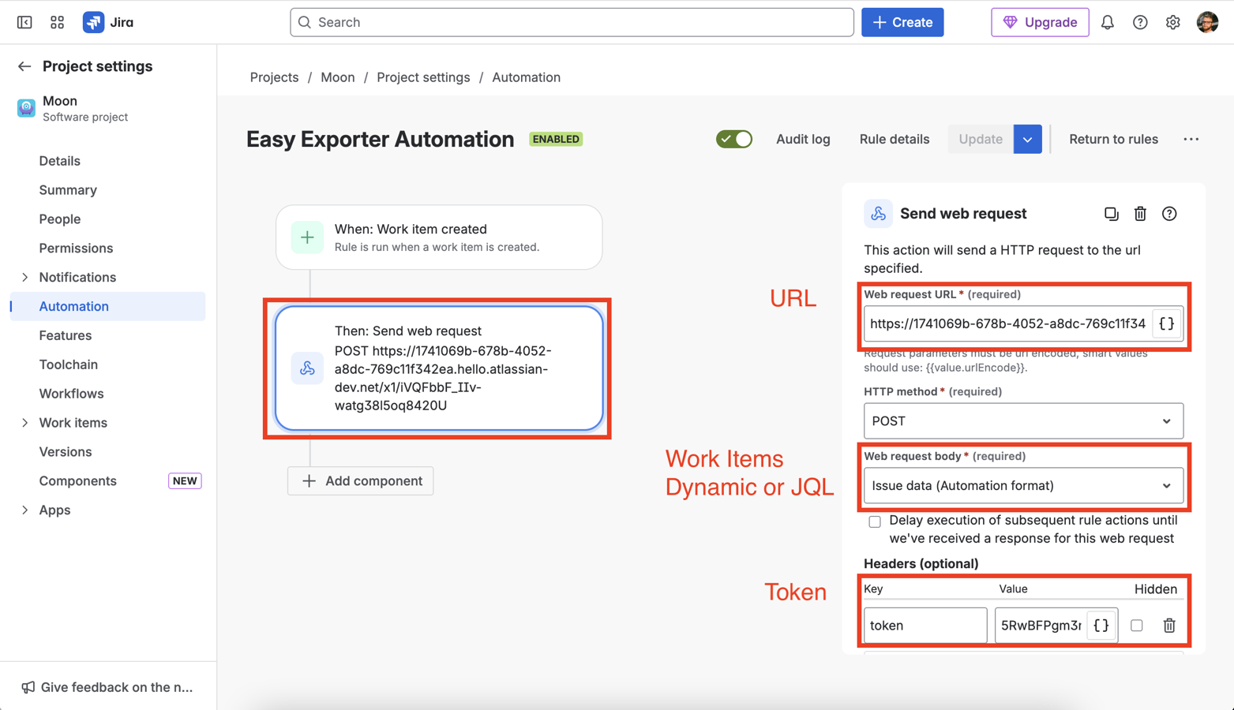Click the header Key field containing token
Screen dimensions: 1234x710
point(925,626)
